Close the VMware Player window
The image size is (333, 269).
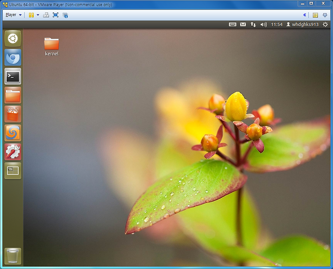click(x=323, y=4)
